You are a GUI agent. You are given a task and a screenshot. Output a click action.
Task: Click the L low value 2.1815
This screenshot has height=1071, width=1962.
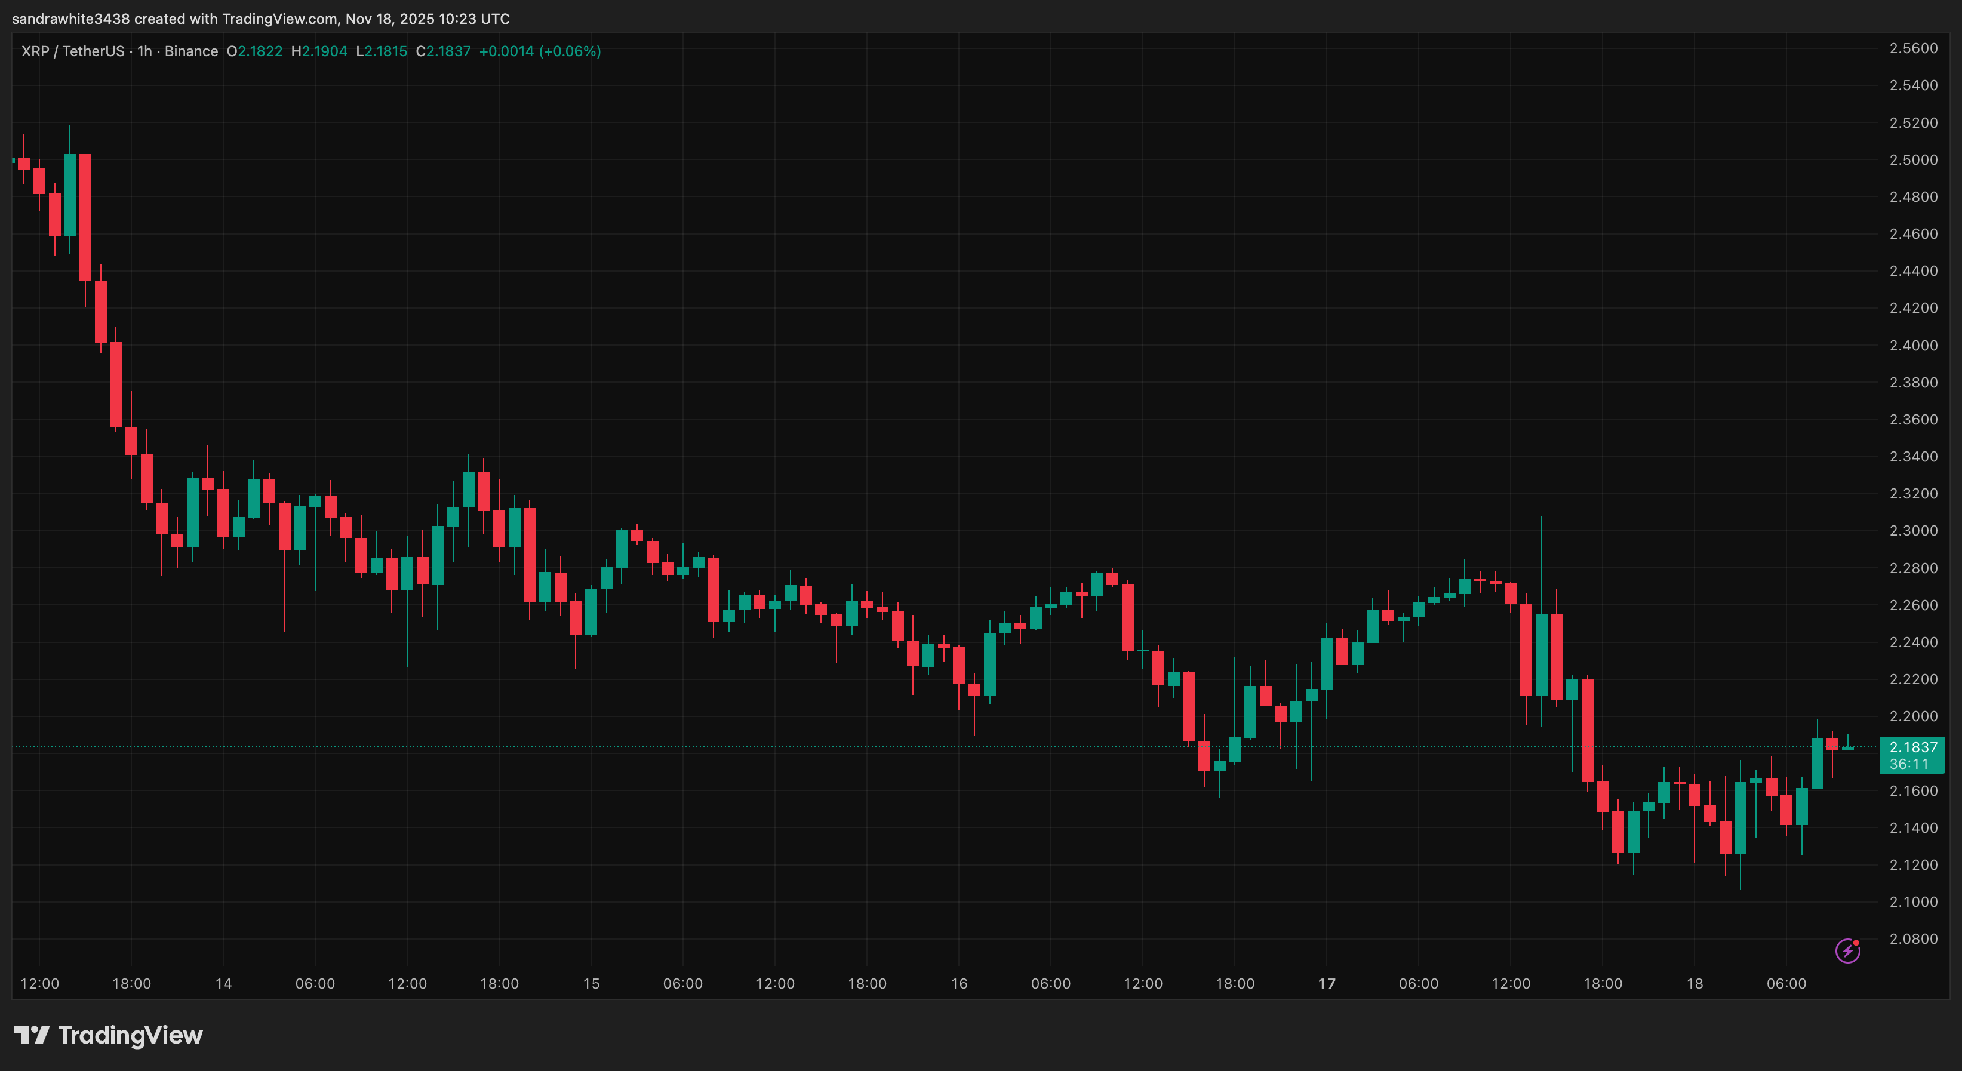[x=381, y=51]
